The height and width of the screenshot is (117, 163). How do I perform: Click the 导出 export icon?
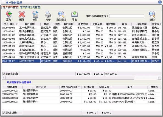(74, 14)
